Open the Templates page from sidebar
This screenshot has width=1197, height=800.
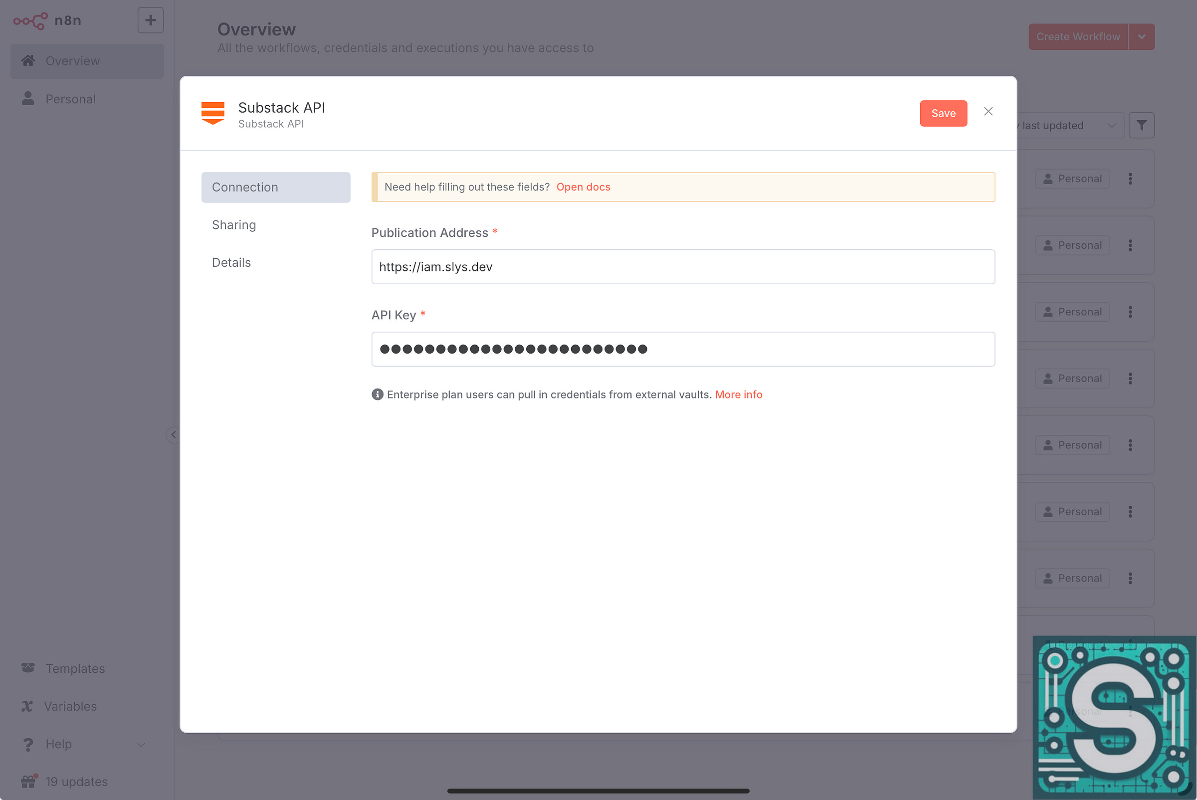(x=75, y=668)
